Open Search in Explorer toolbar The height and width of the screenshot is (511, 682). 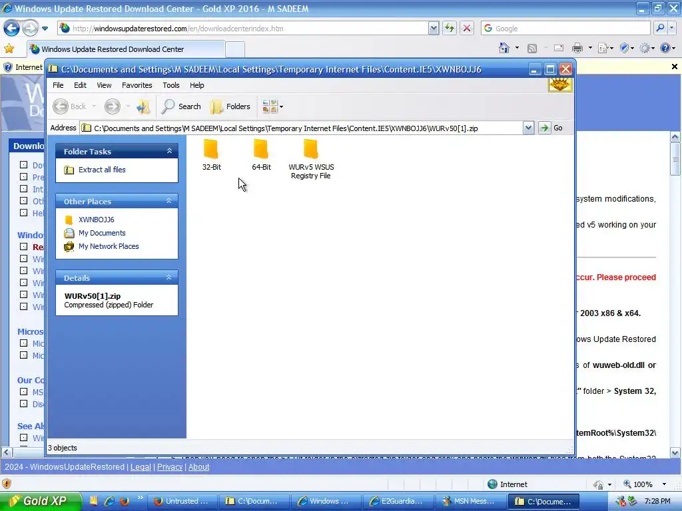pyautogui.click(x=181, y=106)
